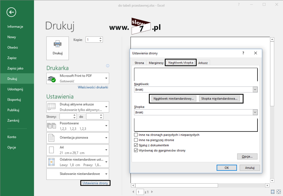Click Excel window help question mark

(x=239, y=4)
